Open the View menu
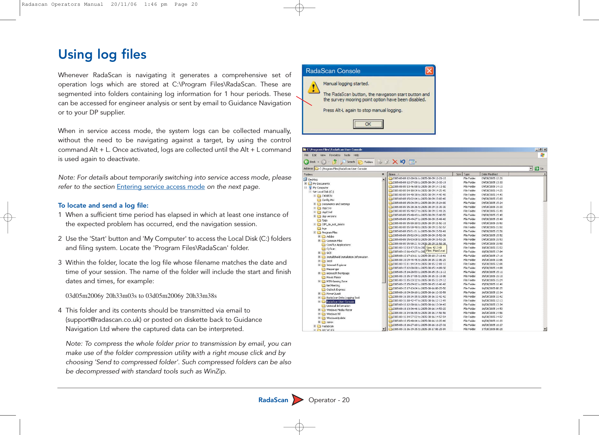 [x=323, y=155]
